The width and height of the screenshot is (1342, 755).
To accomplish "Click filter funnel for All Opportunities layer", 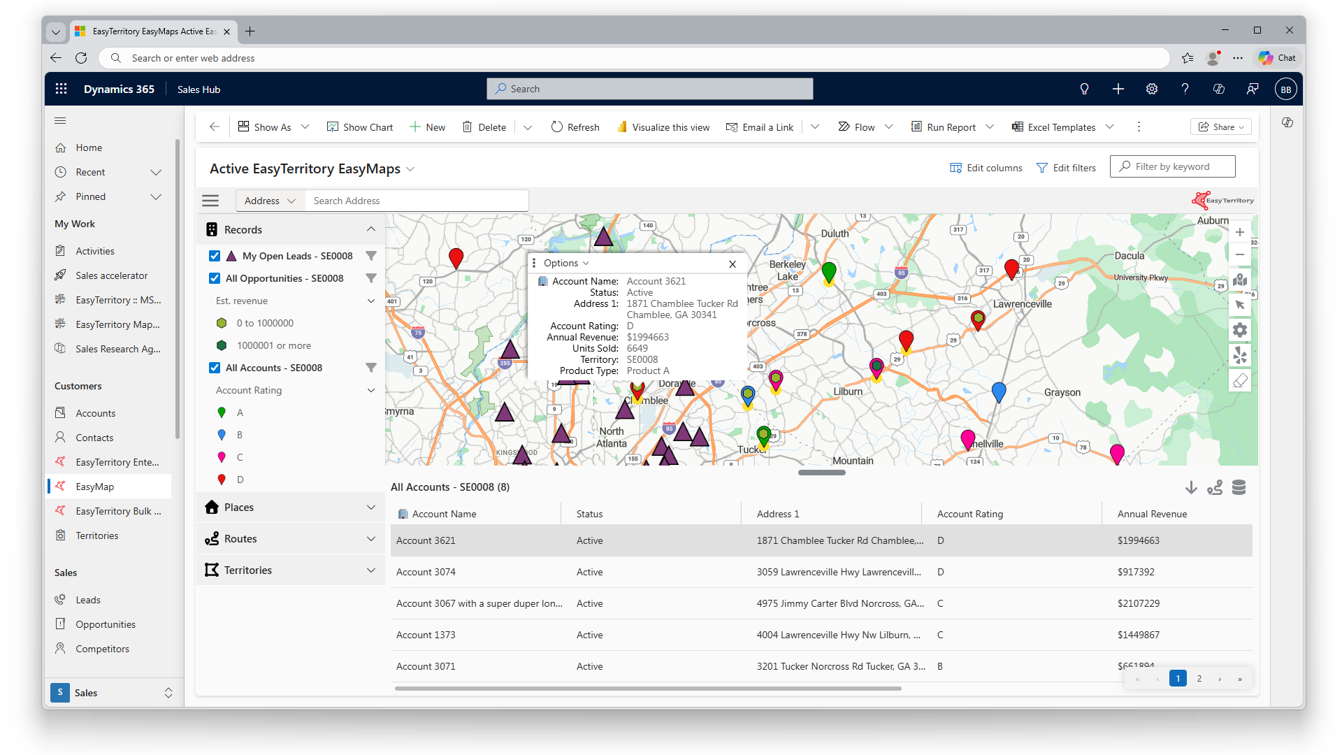I will click(371, 278).
